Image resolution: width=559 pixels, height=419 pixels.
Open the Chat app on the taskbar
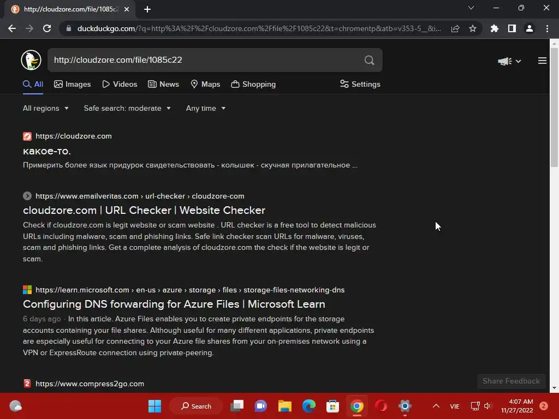261,406
